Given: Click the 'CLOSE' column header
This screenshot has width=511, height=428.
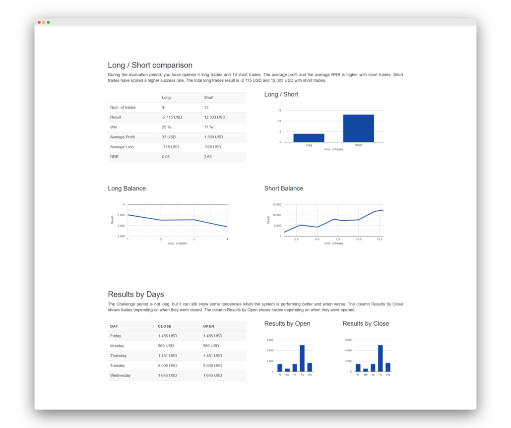Looking at the screenshot, I should coord(165,326).
